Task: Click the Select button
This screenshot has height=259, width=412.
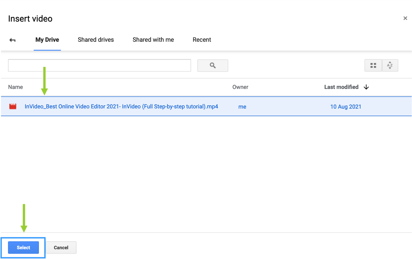Action: point(23,248)
